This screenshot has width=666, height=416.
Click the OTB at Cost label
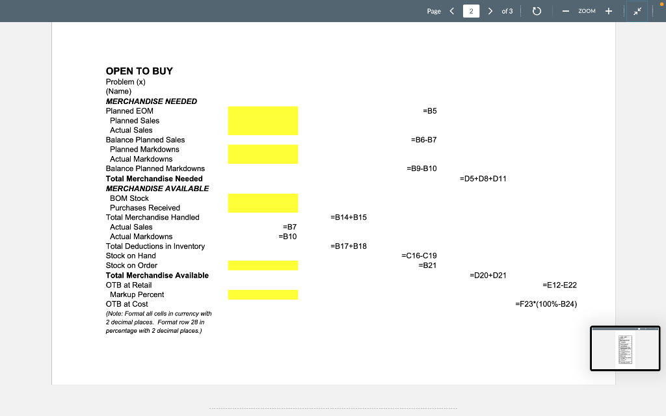[127, 304]
